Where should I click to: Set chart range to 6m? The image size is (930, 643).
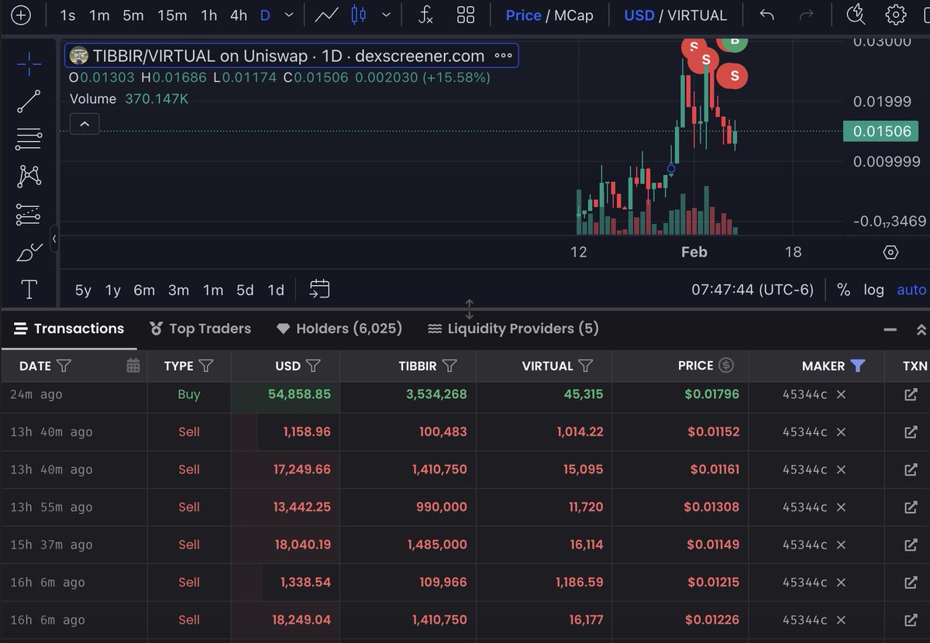click(144, 291)
